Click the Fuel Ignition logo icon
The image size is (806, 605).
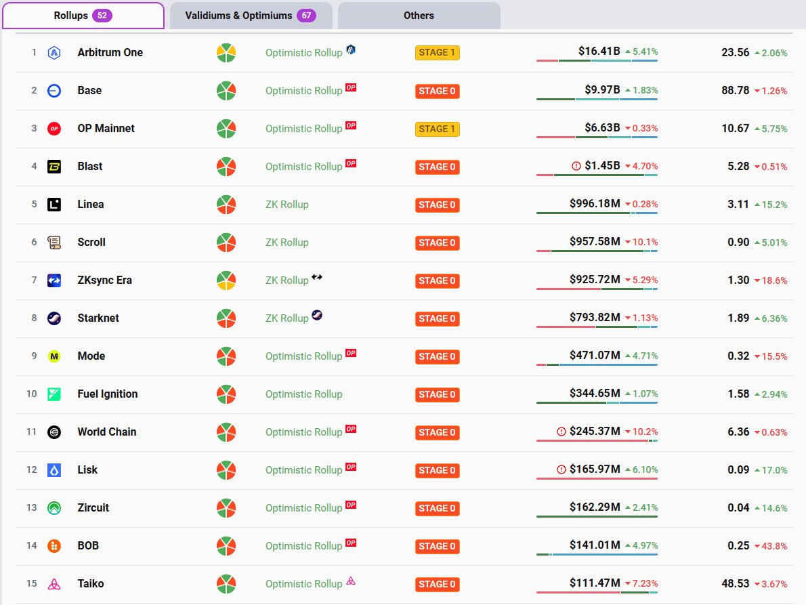[54, 394]
